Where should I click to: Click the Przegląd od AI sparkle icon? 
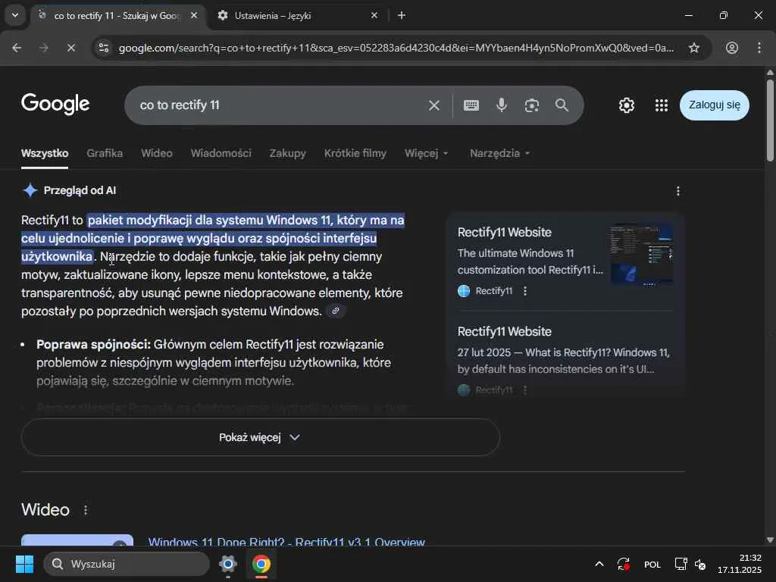point(30,190)
